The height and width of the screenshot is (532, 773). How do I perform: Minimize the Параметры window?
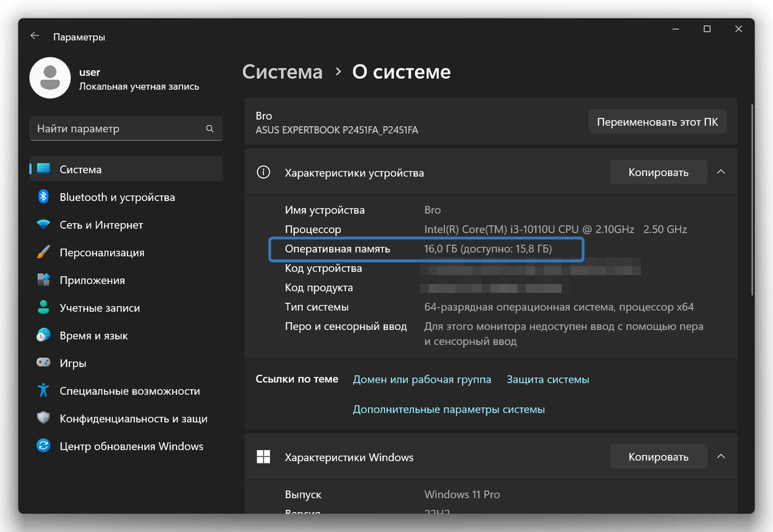tap(675, 29)
